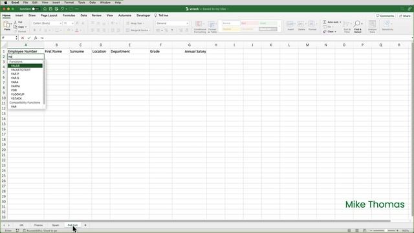The width and height of the screenshot is (414, 233).
Task: Click the Tell me search box
Action: click(161, 16)
